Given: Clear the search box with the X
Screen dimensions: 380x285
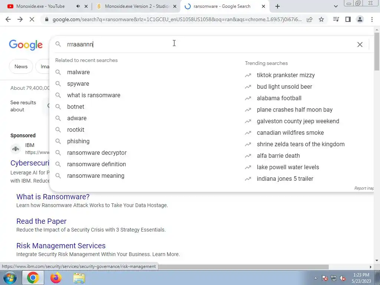Looking at the screenshot, I should (360, 45).
